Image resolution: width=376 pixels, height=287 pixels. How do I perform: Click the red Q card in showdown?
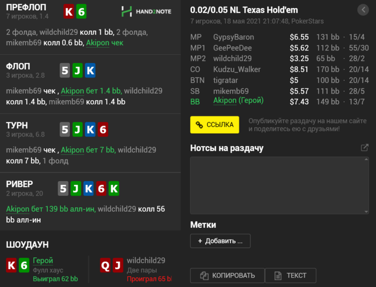[105, 266]
